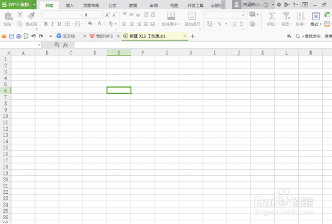The image size is (332, 224).
Task: Toggle italic formatting
Action: (52, 23)
